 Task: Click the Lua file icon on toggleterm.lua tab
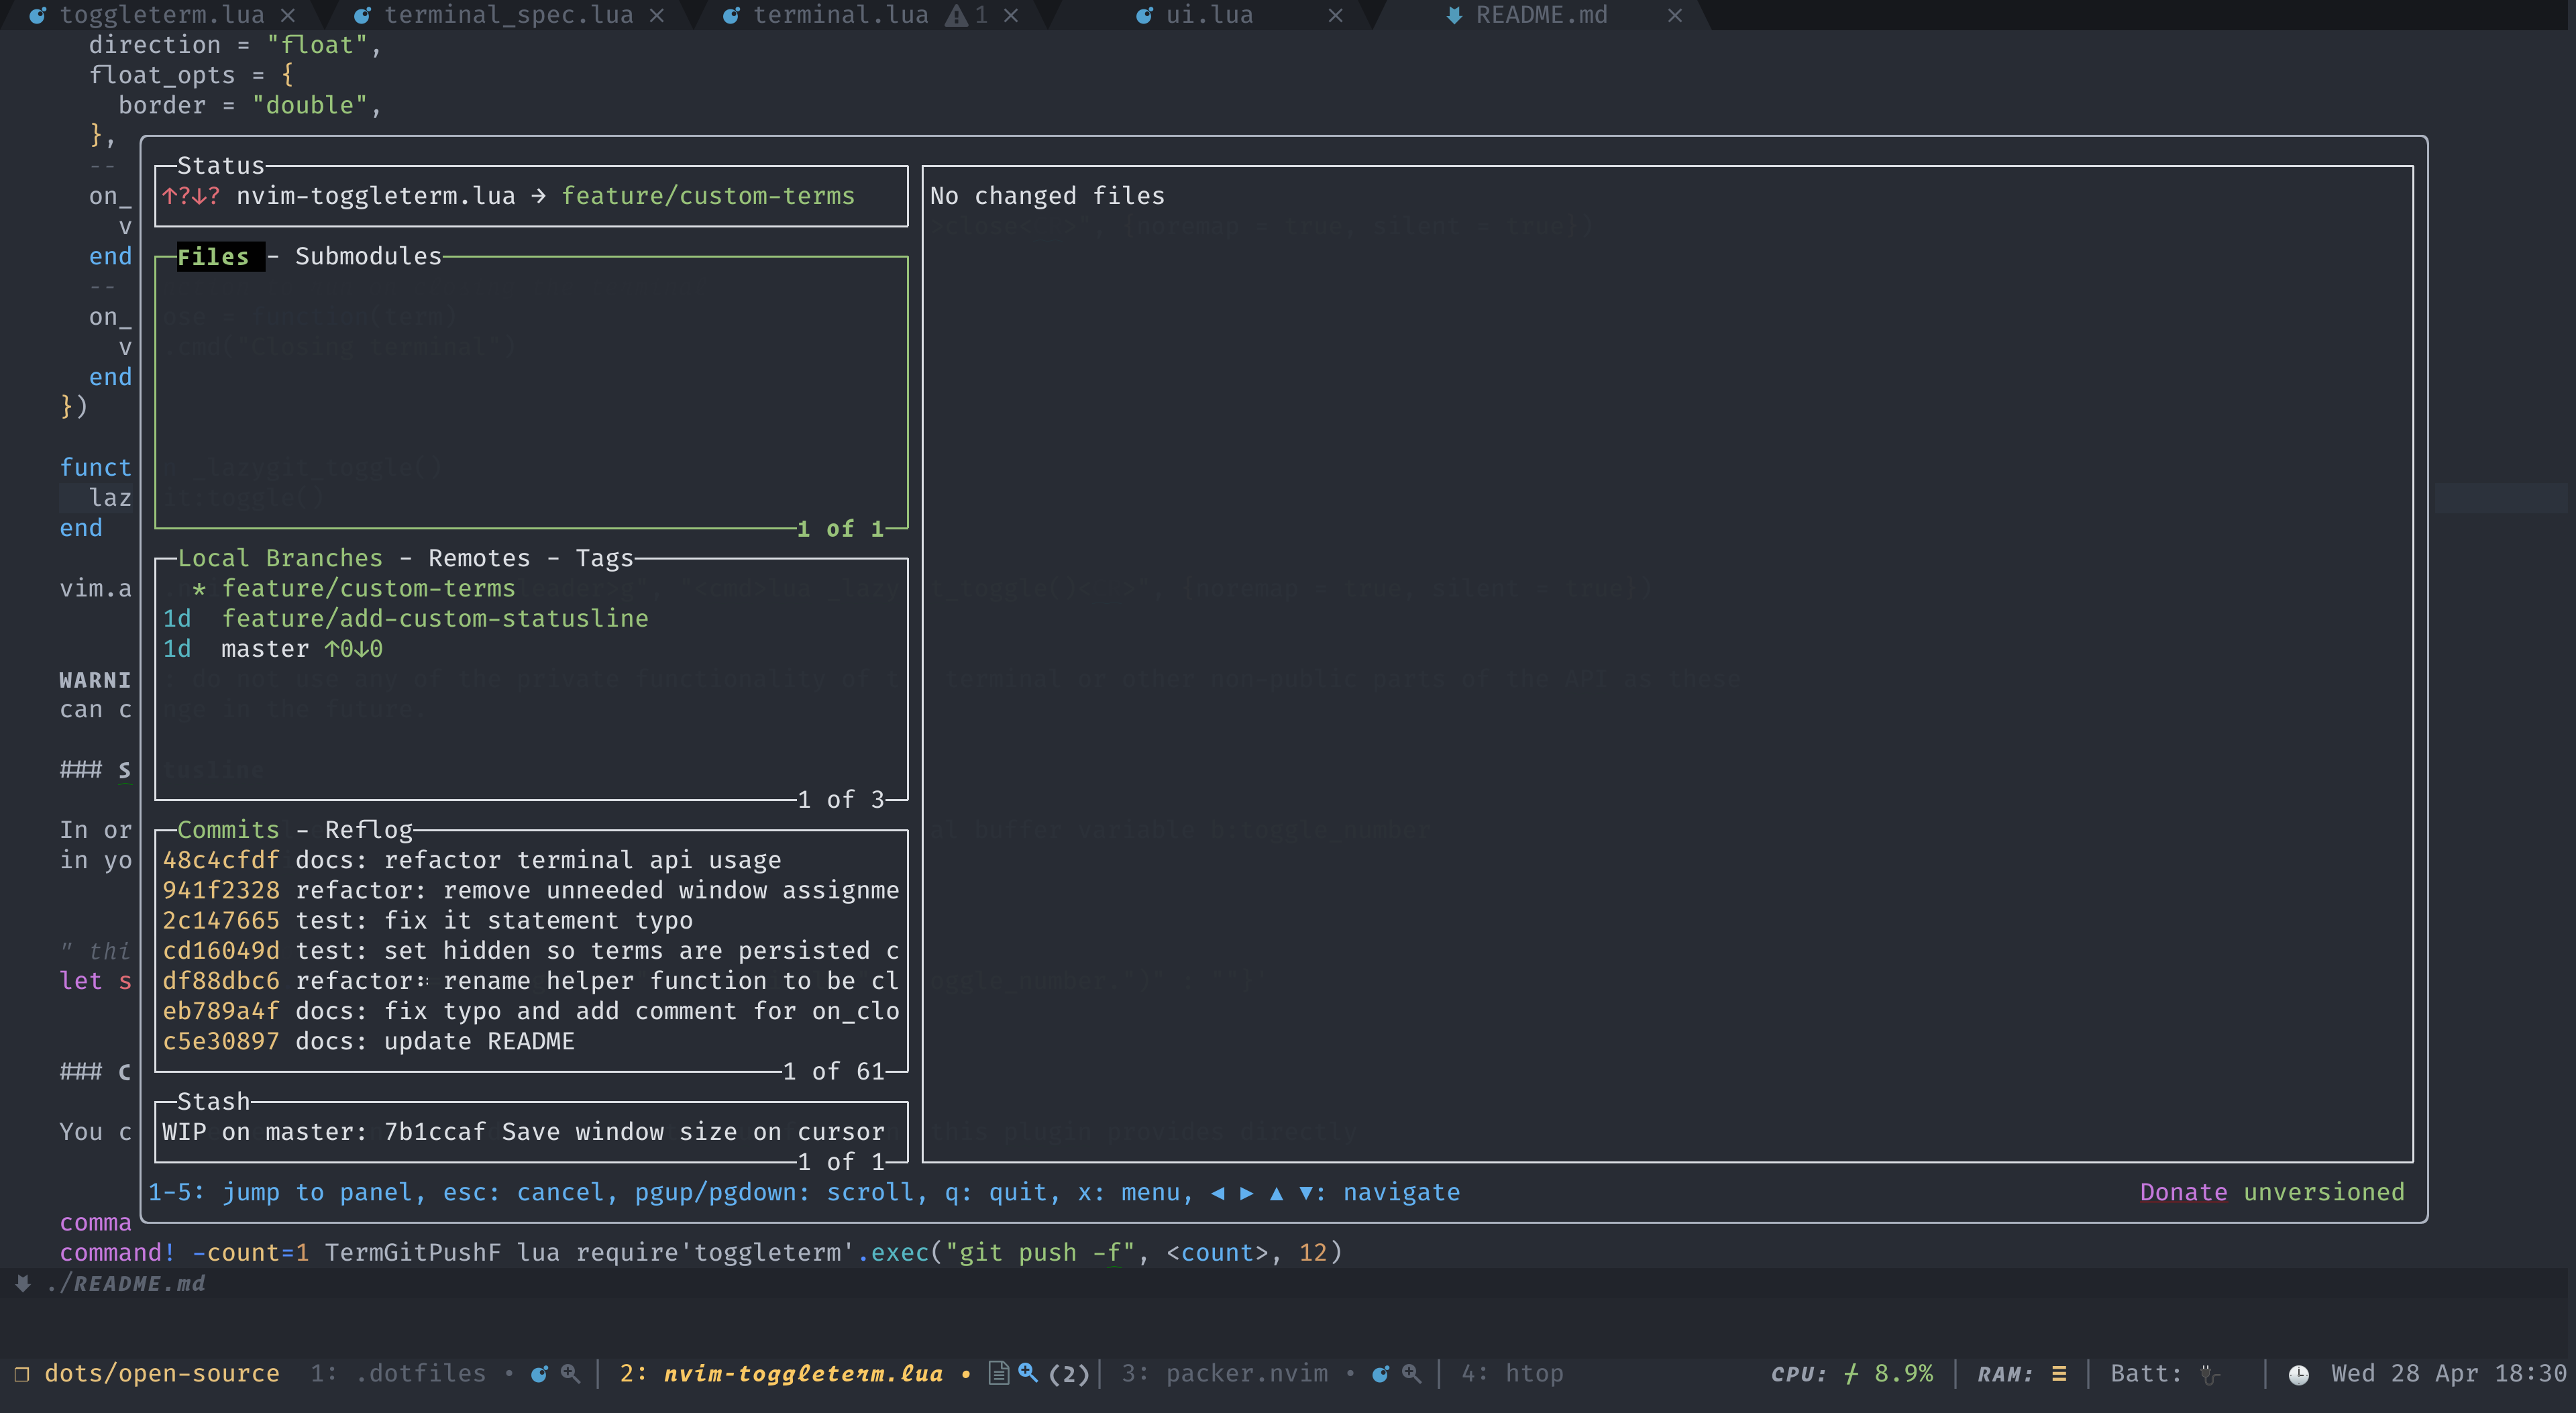37,15
